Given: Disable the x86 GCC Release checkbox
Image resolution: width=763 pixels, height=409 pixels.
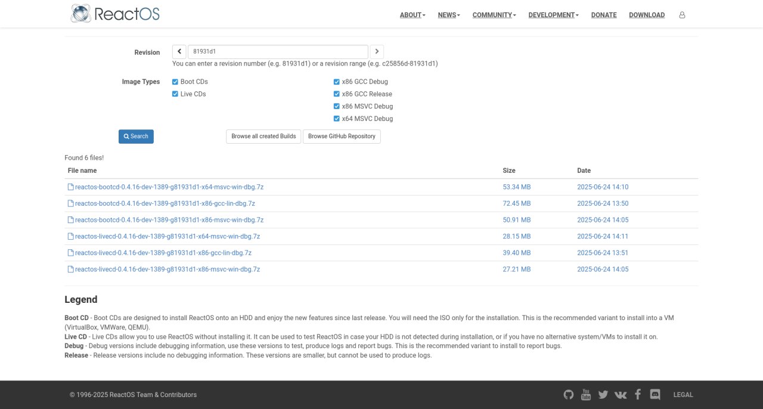Looking at the screenshot, I should pos(337,94).
